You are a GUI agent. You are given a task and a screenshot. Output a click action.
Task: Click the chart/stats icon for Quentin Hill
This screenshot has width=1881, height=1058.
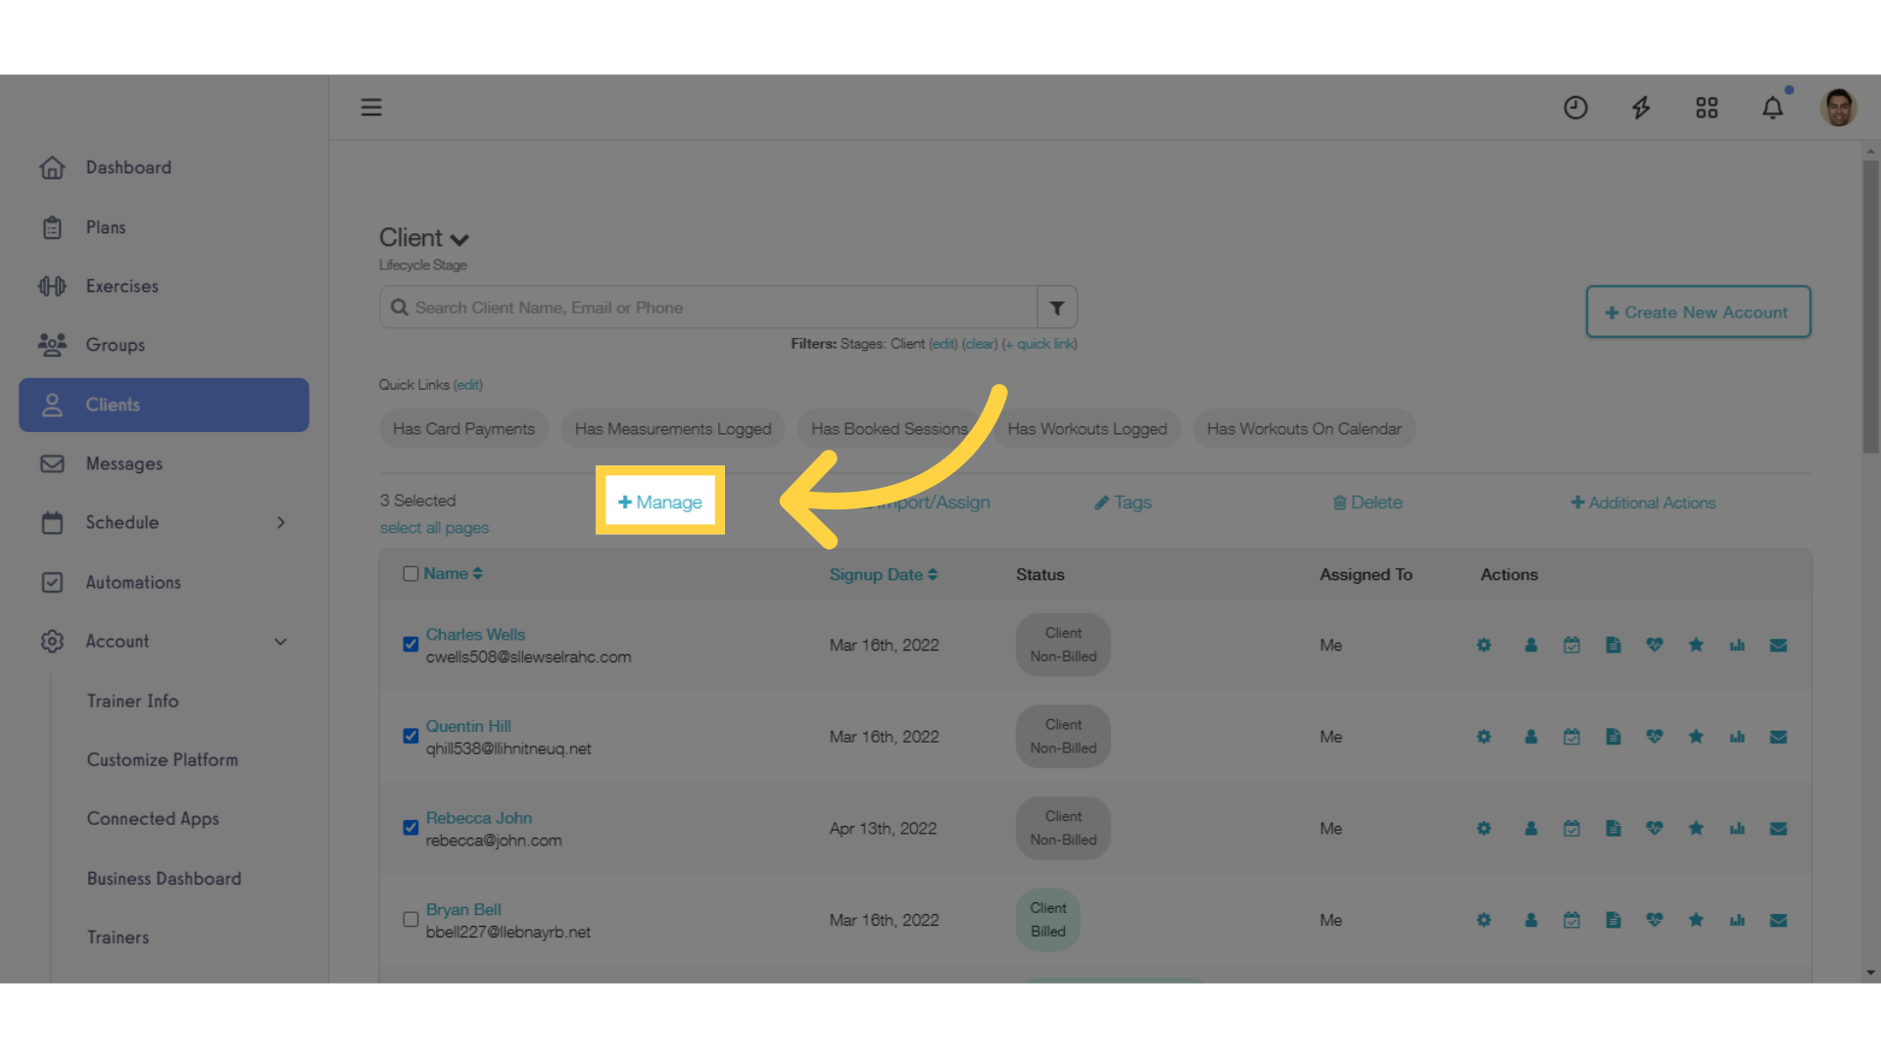[x=1738, y=737]
